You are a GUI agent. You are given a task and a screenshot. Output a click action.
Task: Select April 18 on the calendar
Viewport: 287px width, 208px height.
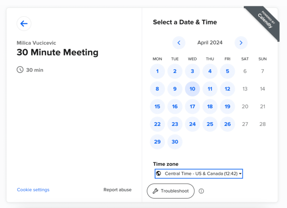click(210, 107)
